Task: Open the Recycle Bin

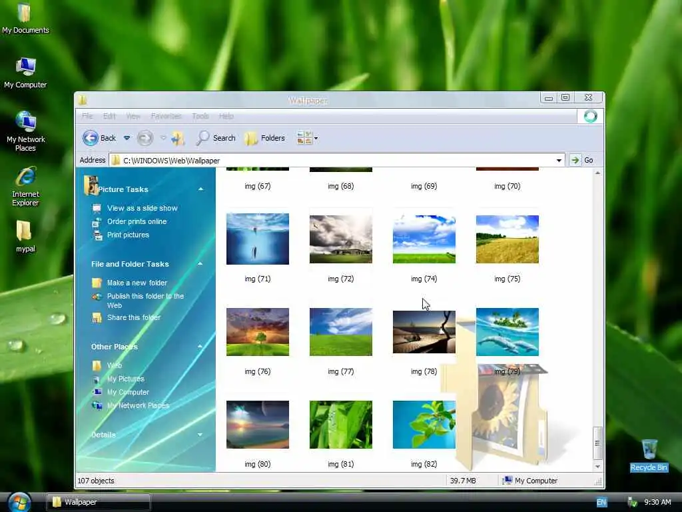Action: 649,455
